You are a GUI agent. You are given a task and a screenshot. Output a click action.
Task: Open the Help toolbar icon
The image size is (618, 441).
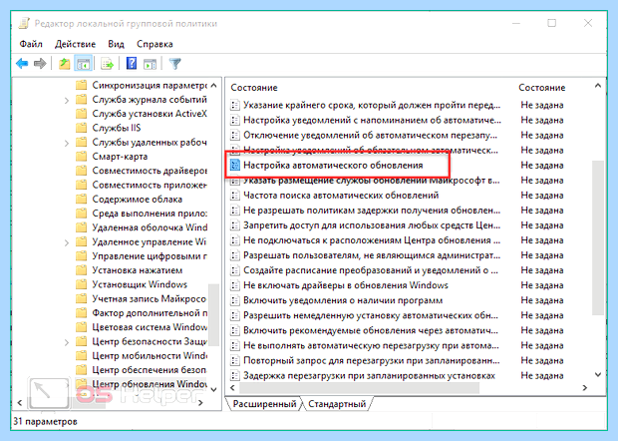132,64
